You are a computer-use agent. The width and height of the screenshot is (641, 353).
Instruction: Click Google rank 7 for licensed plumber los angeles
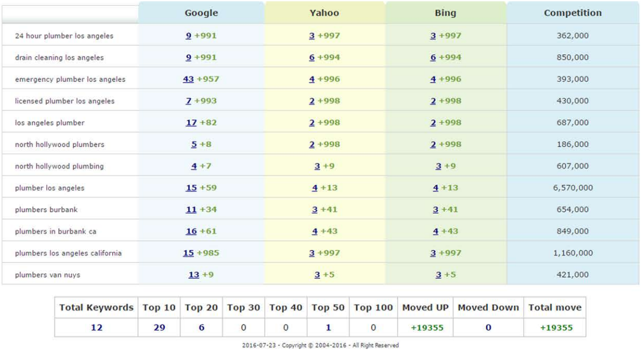pyautogui.click(x=189, y=100)
